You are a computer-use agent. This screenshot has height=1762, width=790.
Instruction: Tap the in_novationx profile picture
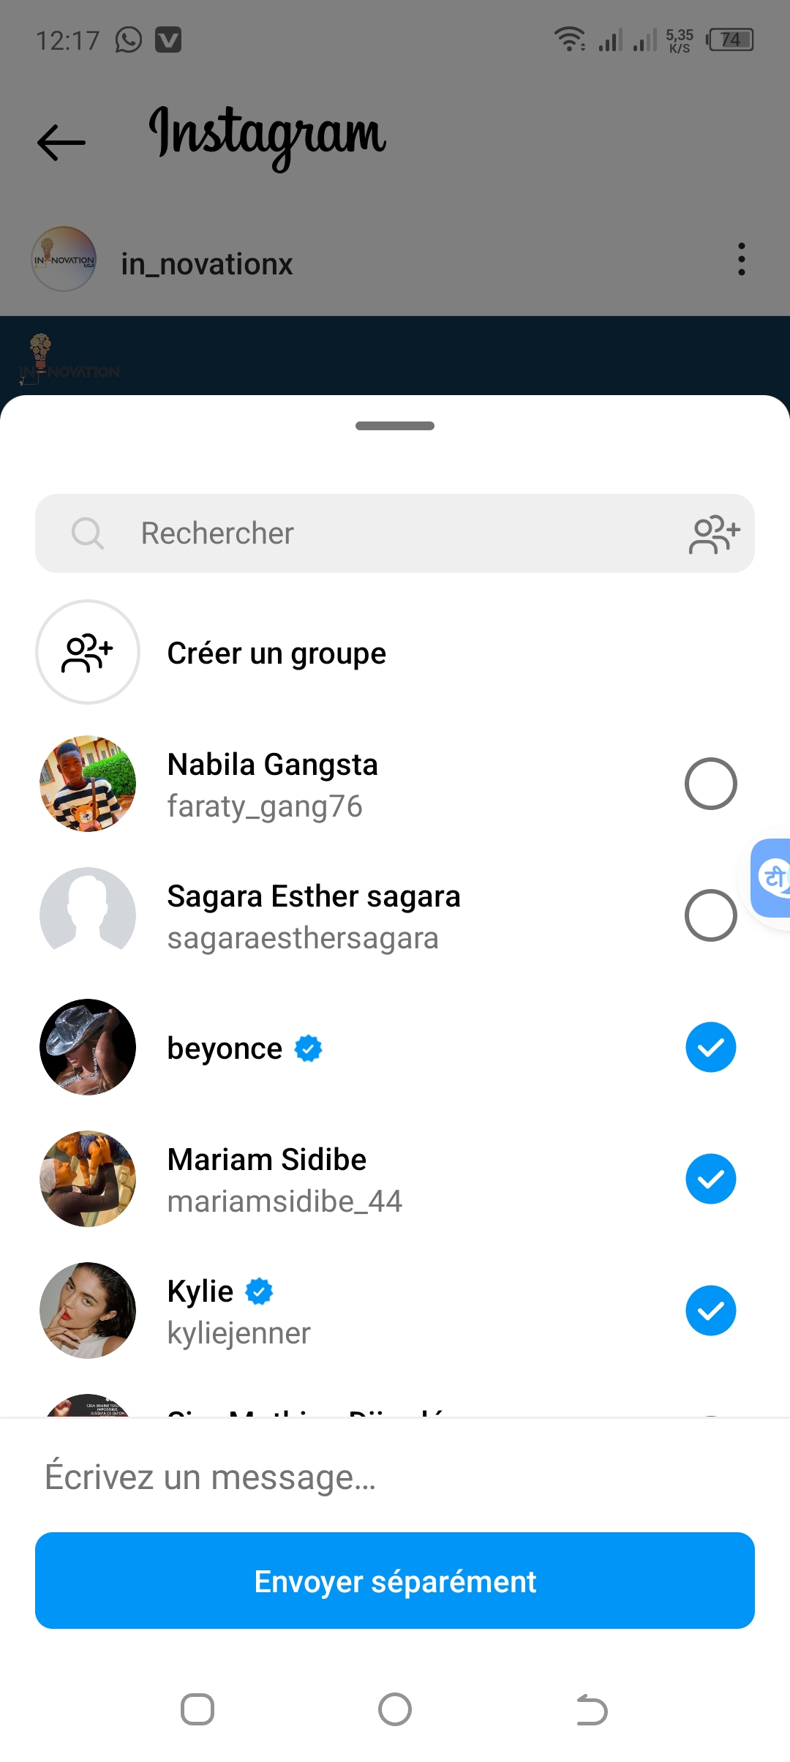click(64, 259)
